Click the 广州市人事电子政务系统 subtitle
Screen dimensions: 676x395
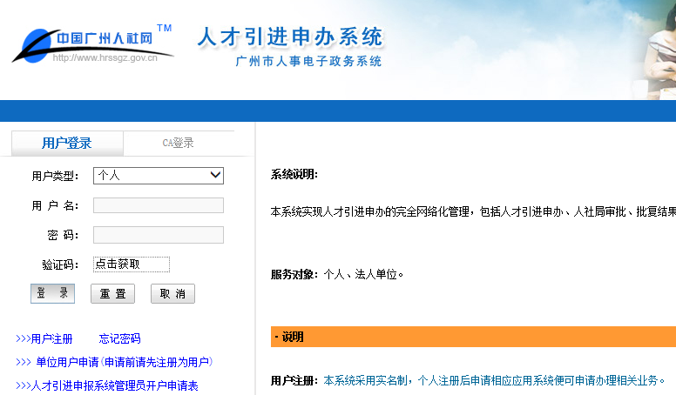point(308,62)
